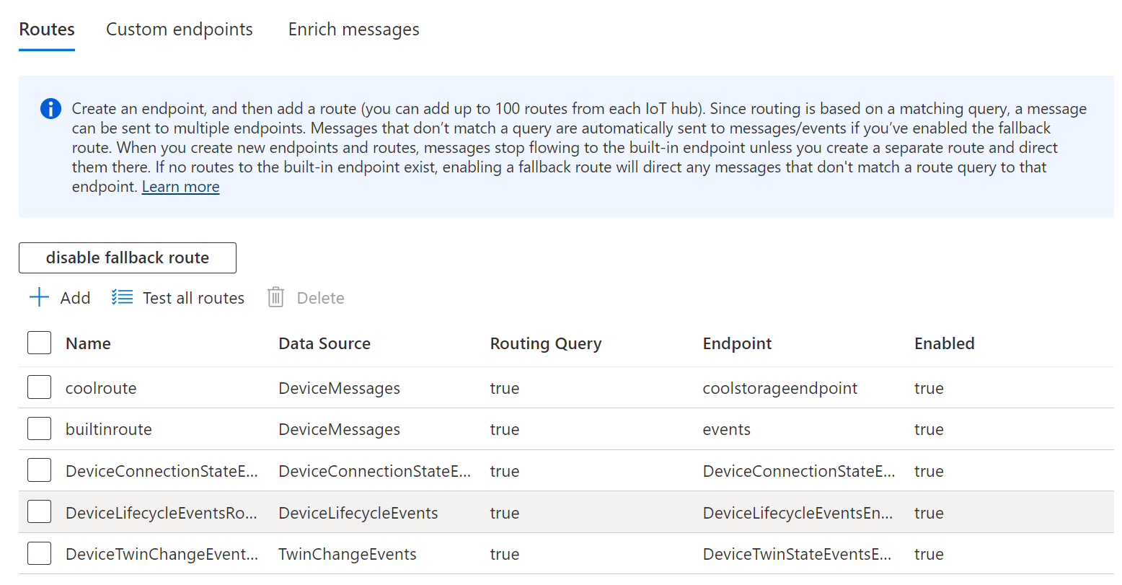Click the disable fallback route button
1122x585 pixels.
(x=127, y=258)
